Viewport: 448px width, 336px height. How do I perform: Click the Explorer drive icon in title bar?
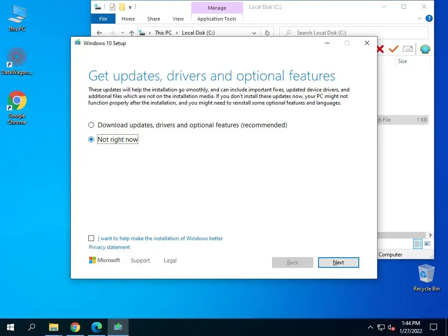tap(98, 7)
